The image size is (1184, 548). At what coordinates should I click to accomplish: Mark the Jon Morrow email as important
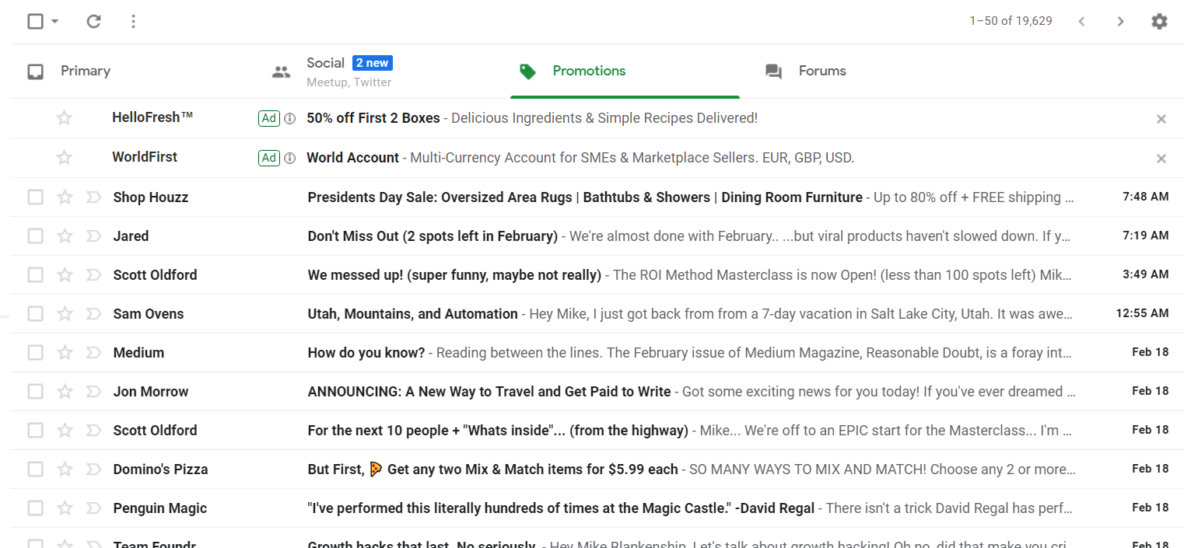(93, 392)
